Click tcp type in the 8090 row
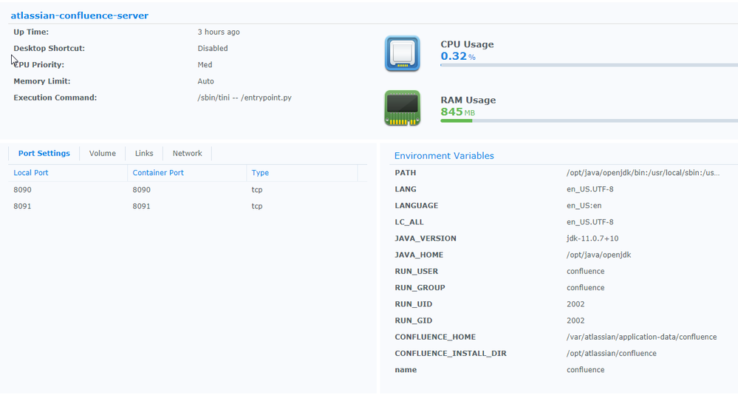This screenshot has width=738, height=401. pos(257,190)
